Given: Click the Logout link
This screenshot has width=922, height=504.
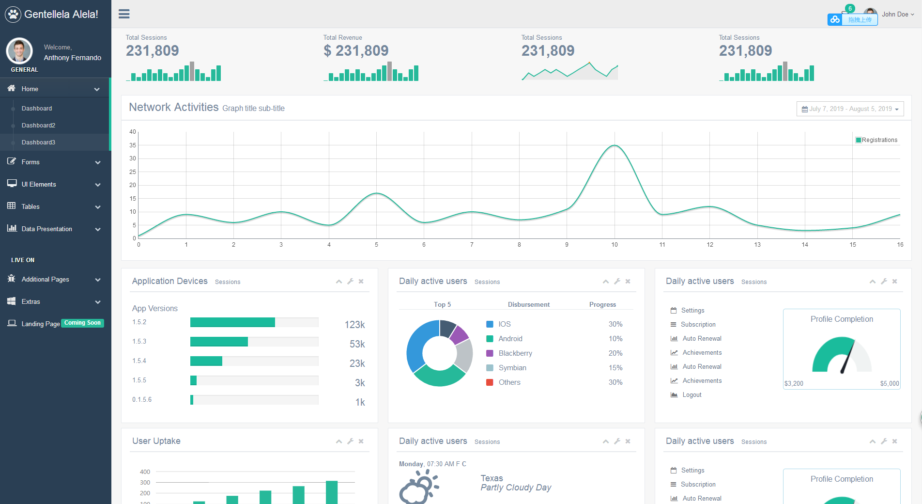Looking at the screenshot, I should [692, 394].
